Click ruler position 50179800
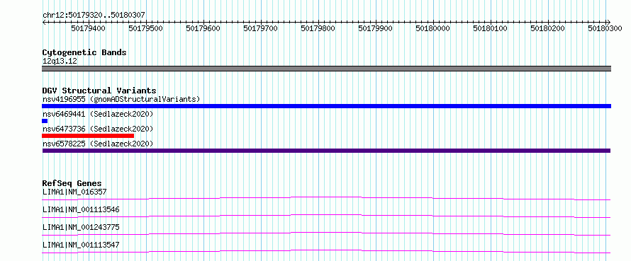Viewport: 631px width, 261px height. (318, 28)
